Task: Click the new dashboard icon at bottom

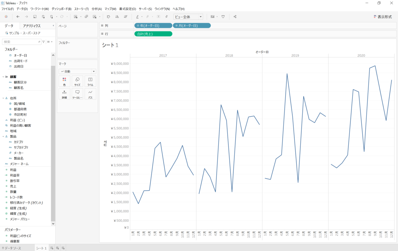Action: (57, 248)
